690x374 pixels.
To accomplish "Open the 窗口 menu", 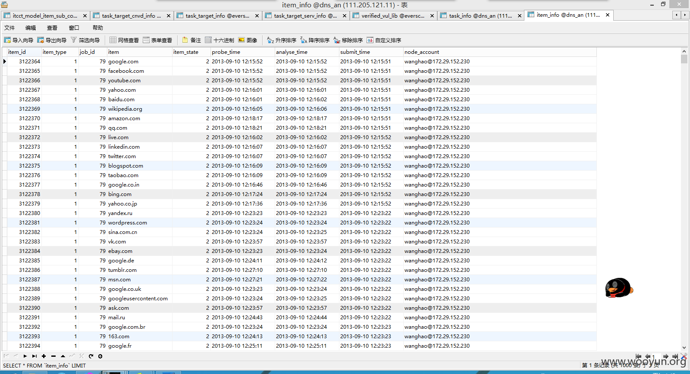I will [74, 28].
